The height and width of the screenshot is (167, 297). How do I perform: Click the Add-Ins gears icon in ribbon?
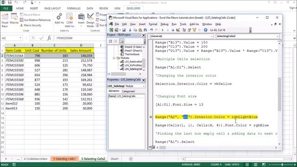point(59,19)
